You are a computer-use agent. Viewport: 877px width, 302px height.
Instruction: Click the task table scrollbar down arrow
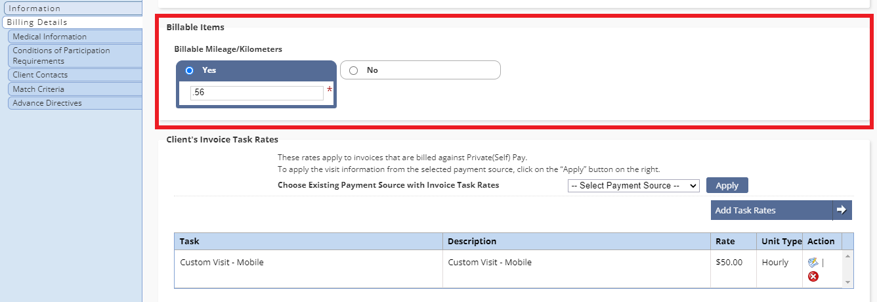click(x=847, y=282)
